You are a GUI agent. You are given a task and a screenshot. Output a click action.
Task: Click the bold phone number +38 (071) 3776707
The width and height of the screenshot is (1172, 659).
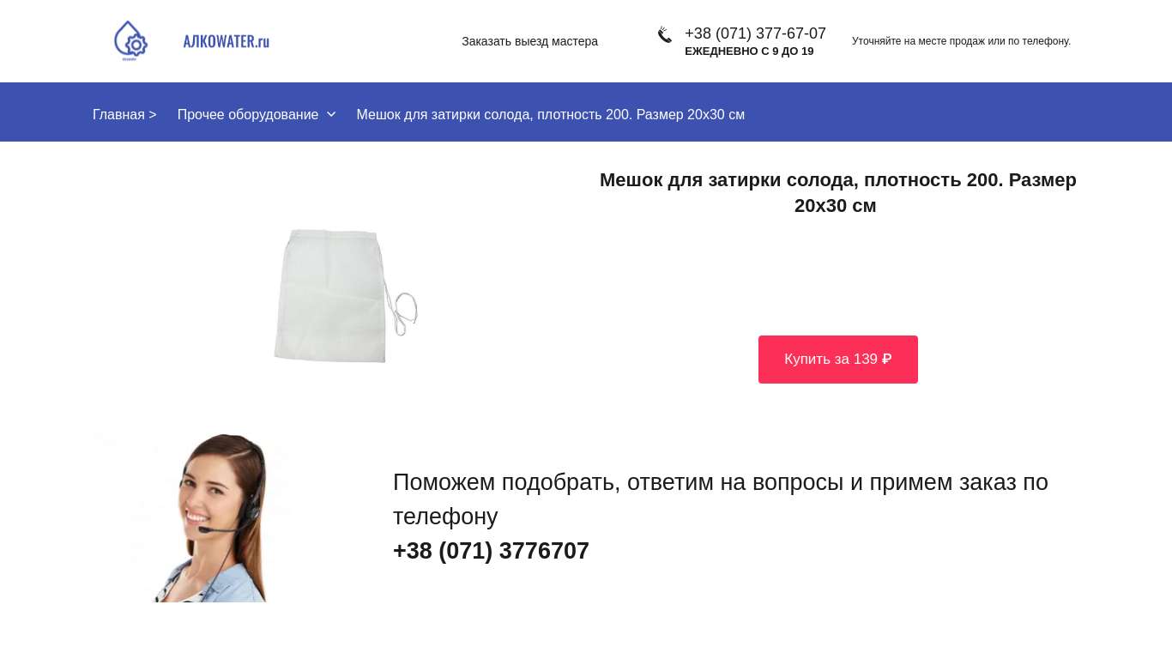click(491, 551)
